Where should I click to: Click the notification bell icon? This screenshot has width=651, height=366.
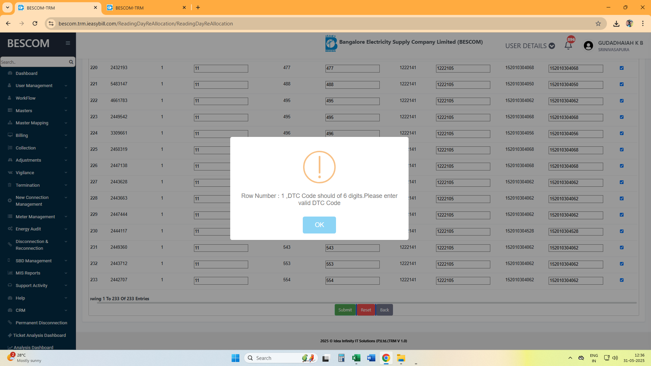(568, 45)
